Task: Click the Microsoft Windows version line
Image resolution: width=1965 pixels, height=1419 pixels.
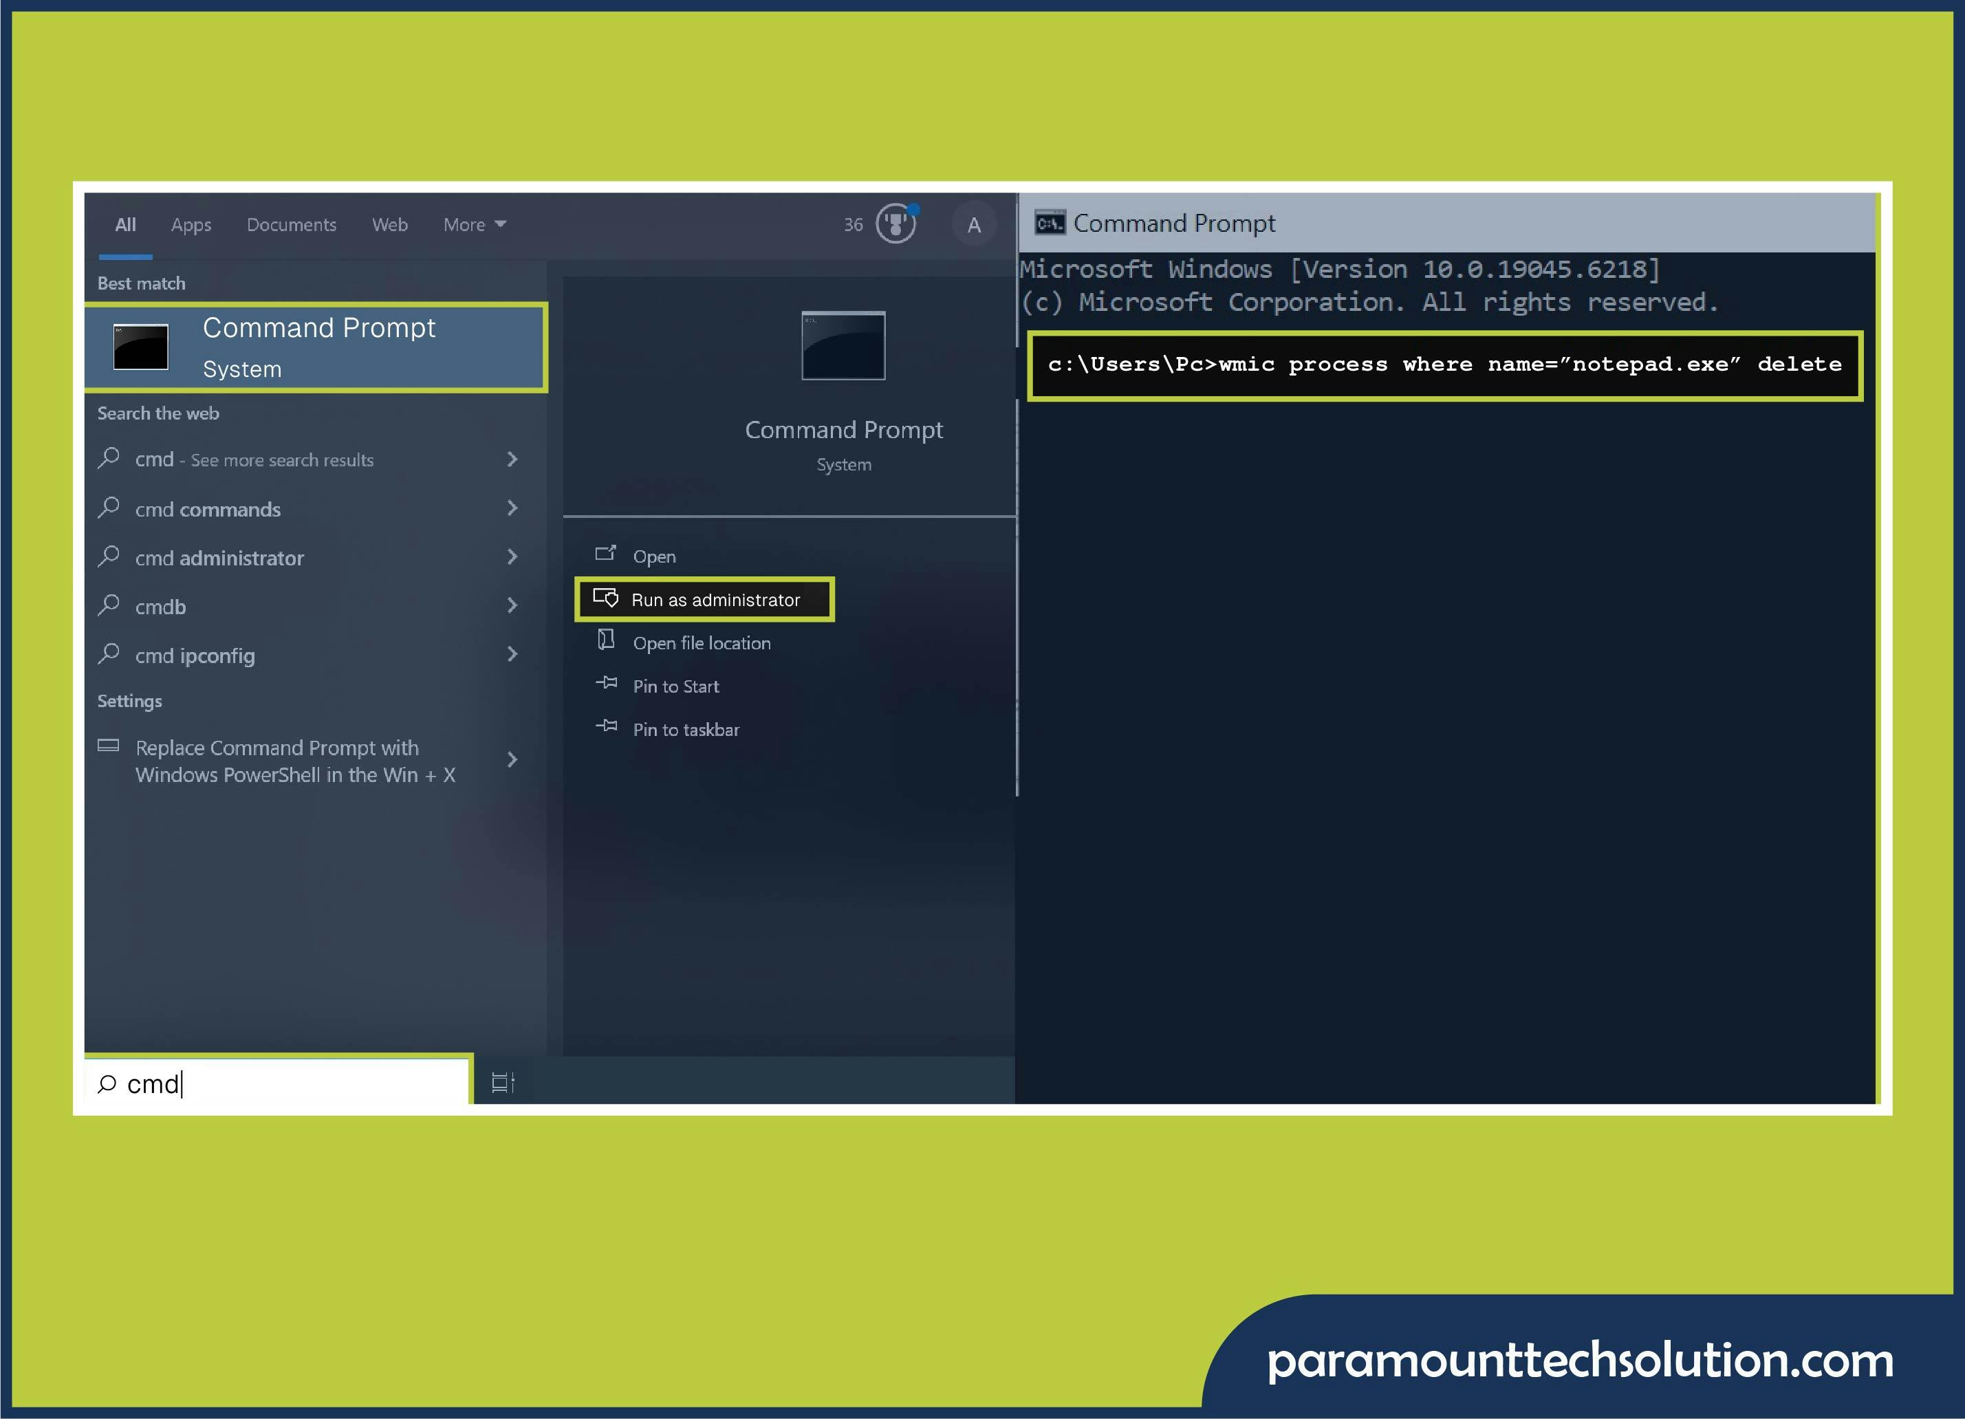Action: [1339, 270]
